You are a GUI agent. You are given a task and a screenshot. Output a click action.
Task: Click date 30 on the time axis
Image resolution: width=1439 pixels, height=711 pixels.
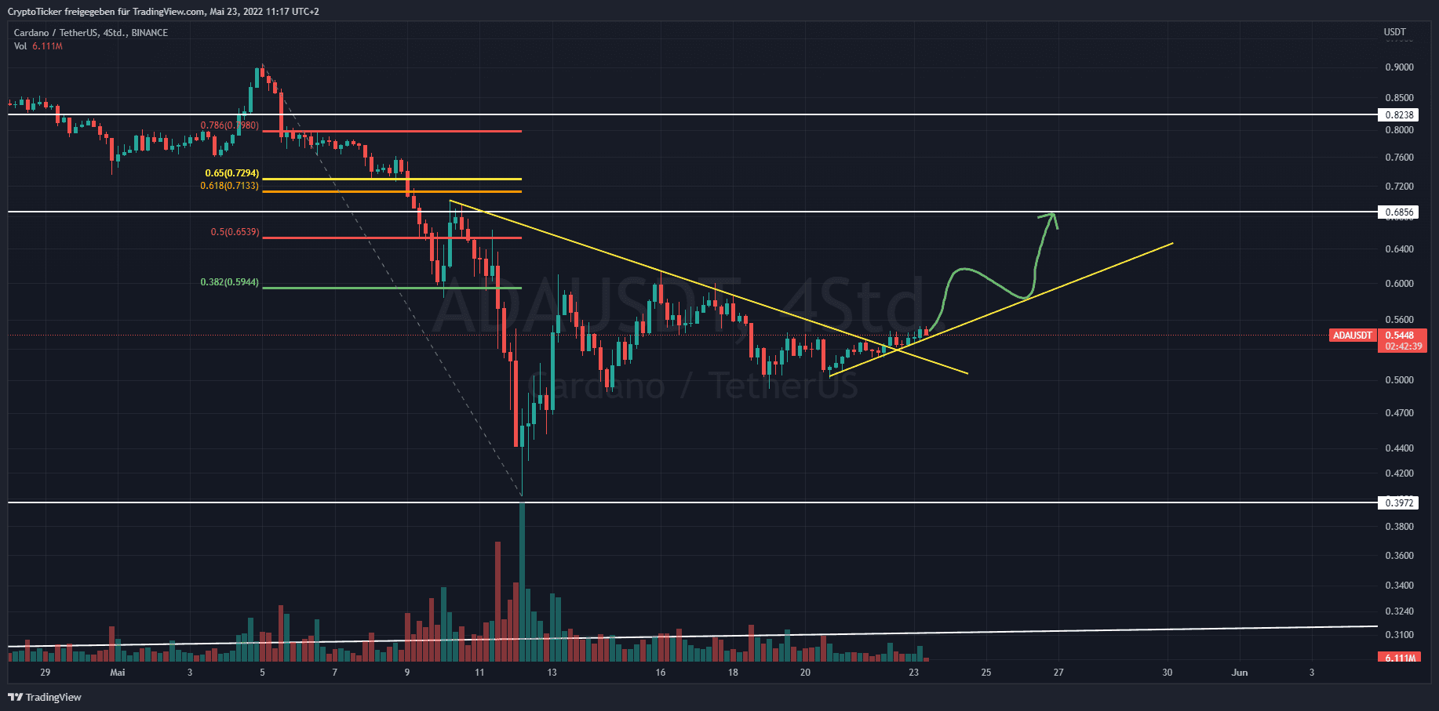pyautogui.click(x=1168, y=673)
